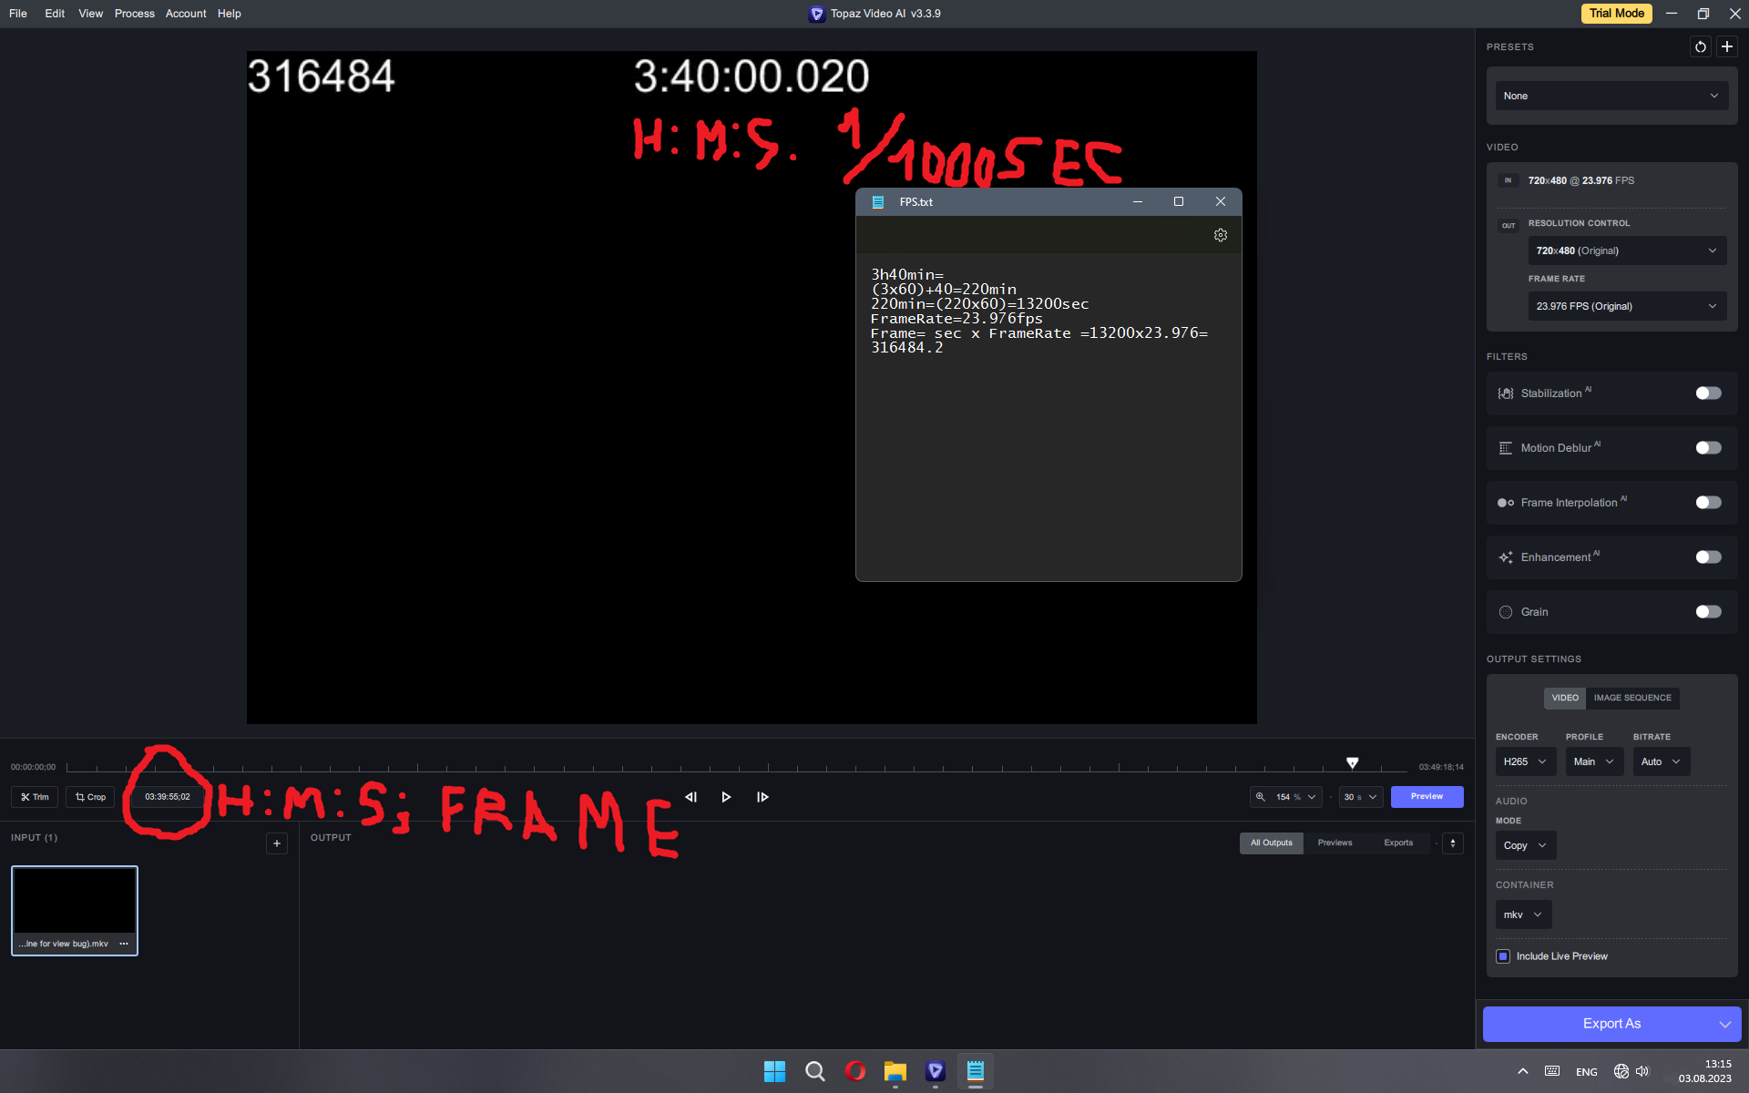The image size is (1749, 1093).
Task: Click the zoom magnifier icon
Action: point(1261,797)
